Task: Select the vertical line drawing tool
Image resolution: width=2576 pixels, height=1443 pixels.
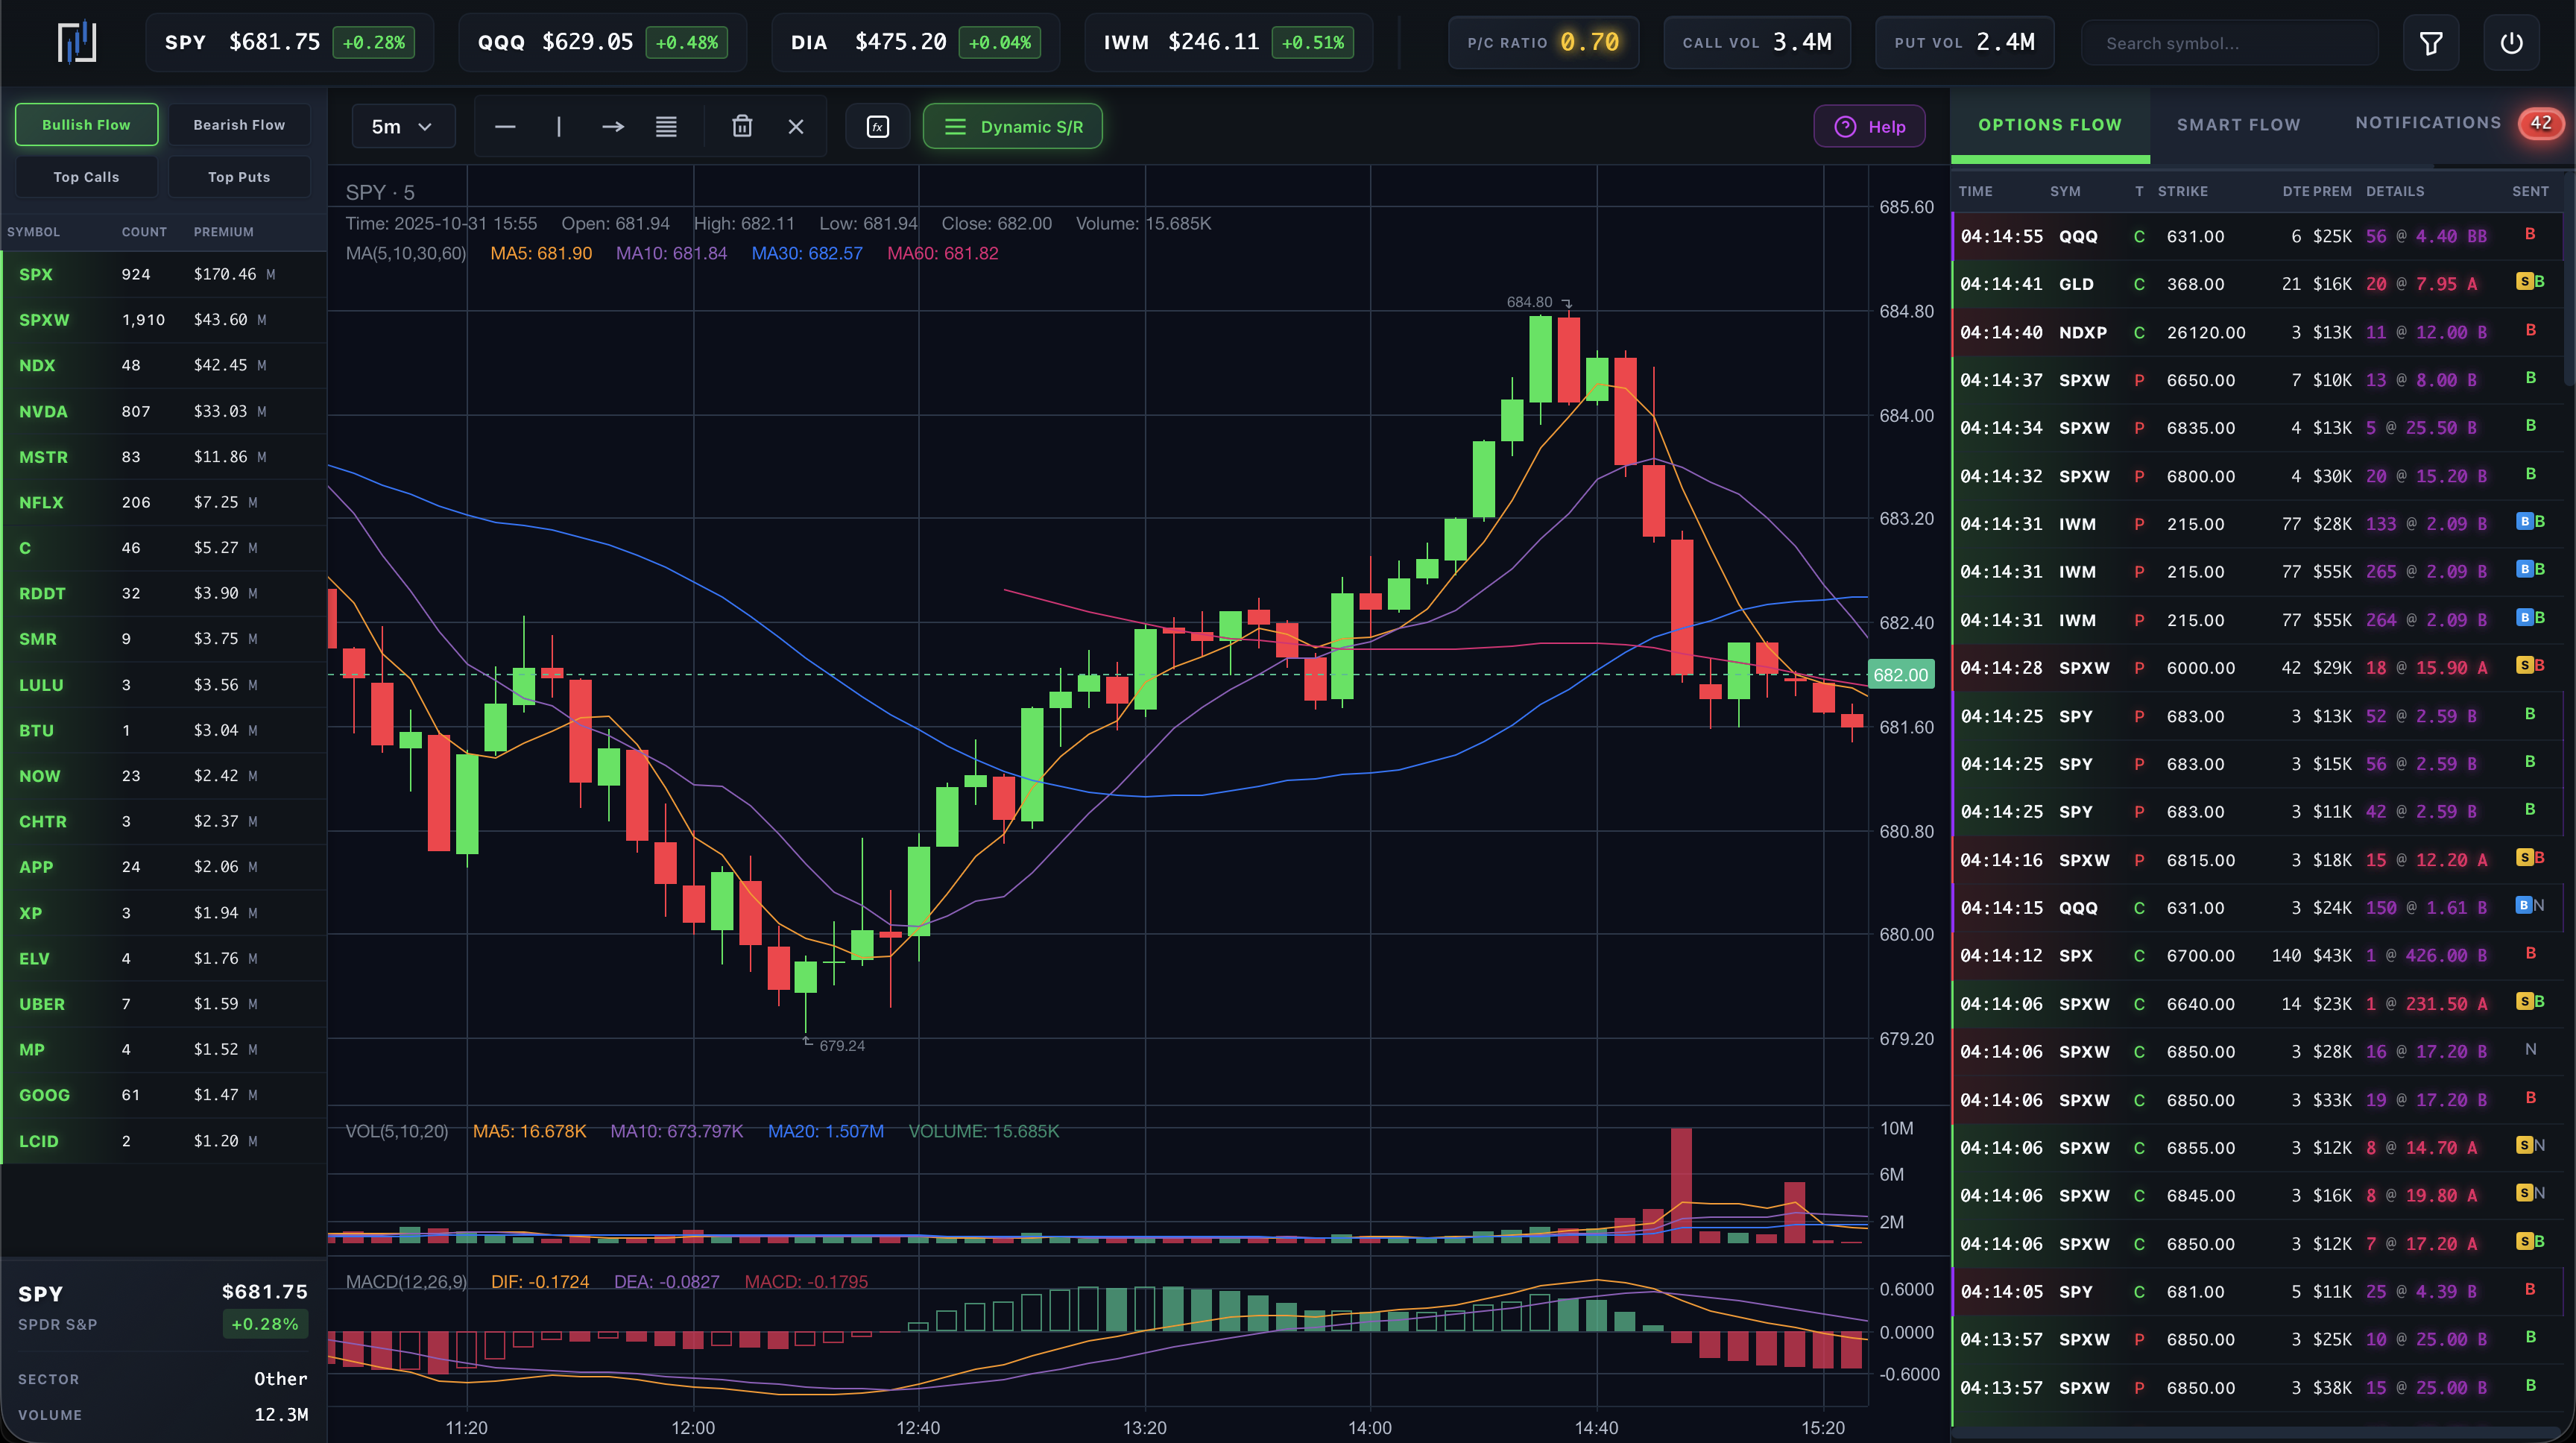Action: (558, 126)
